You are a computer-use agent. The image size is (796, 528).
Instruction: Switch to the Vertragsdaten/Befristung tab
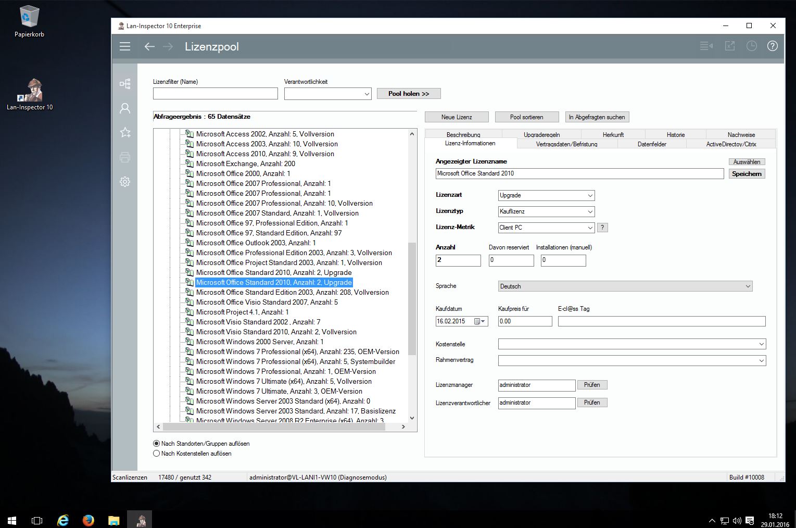[x=566, y=144]
